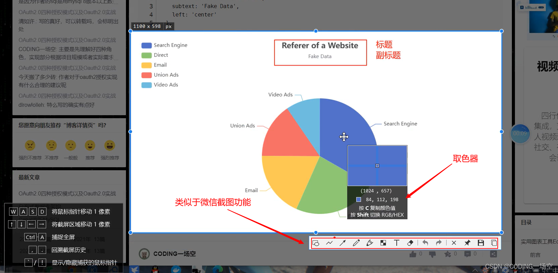The image size is (558, 273).
Task: Redo the annotation with forward arrow
Action: 439,243
